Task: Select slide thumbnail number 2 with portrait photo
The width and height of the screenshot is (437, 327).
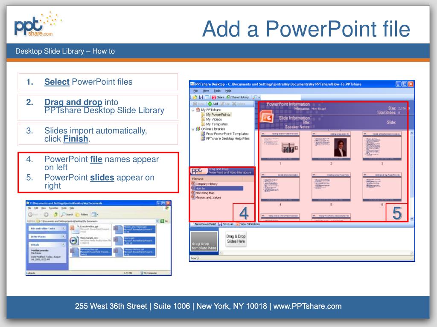Action: (x=331, y=146)
